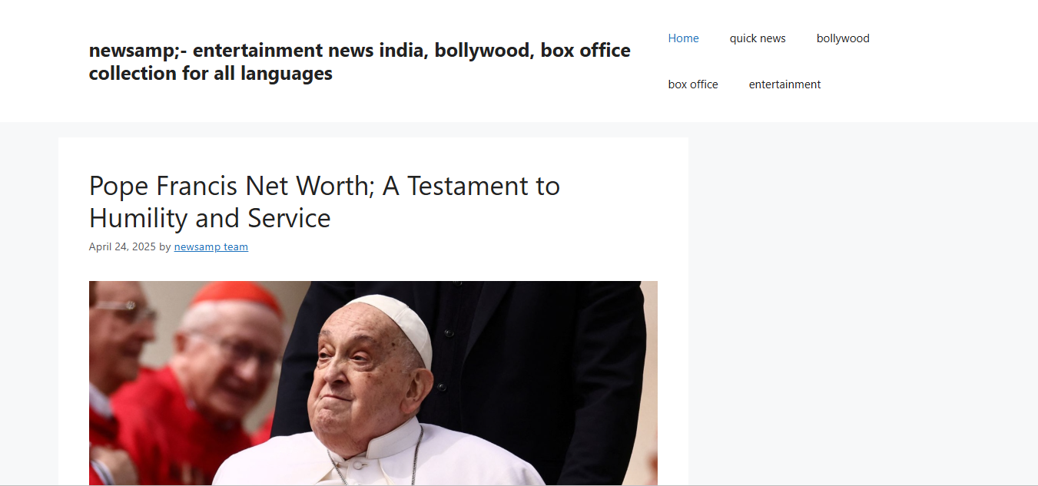Open the bollywood menu item
1038x486 pixels.
(x=843, y=38)
